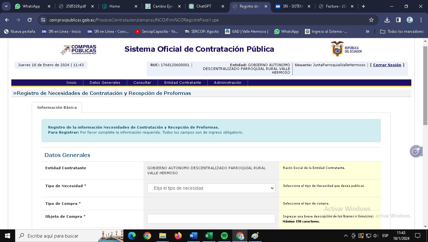Click the Cerrar Sesión link

(387, 65)
